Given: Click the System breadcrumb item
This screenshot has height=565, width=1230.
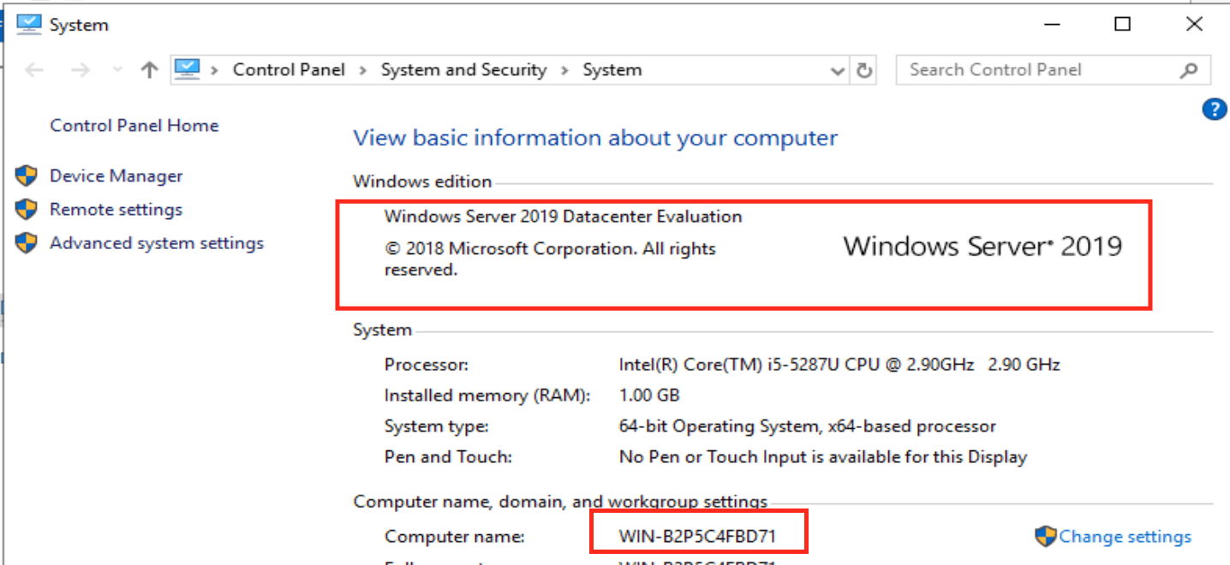Looking at the screenshot, I should point(612,70).
